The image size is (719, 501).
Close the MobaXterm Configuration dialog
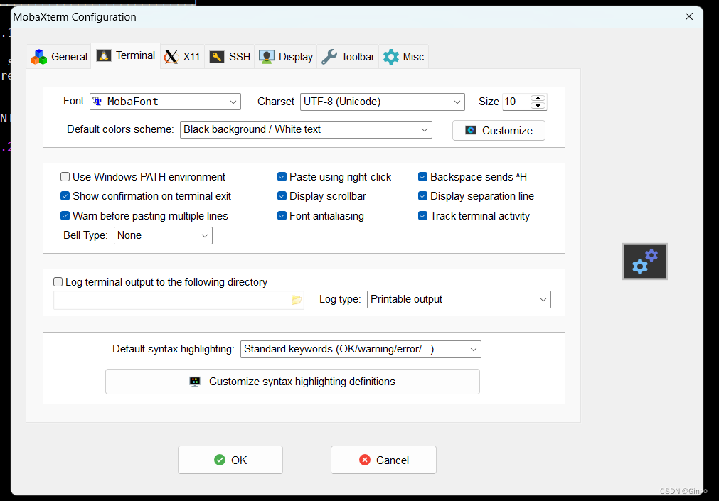click(x=688, y=16)
